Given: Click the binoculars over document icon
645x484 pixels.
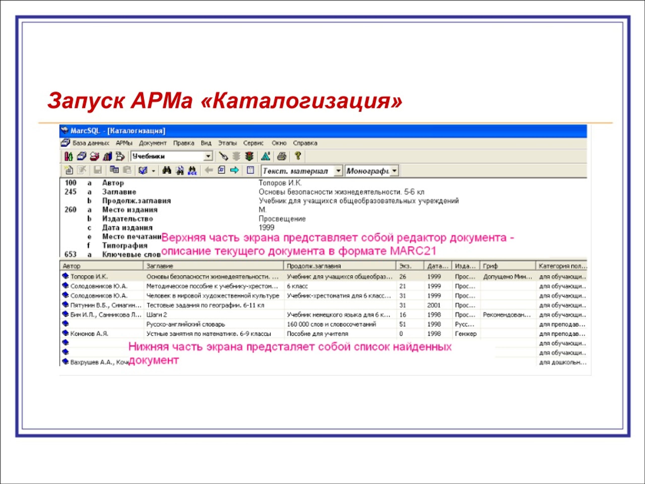Looking at the screenshot, I should tap(180, 170).
